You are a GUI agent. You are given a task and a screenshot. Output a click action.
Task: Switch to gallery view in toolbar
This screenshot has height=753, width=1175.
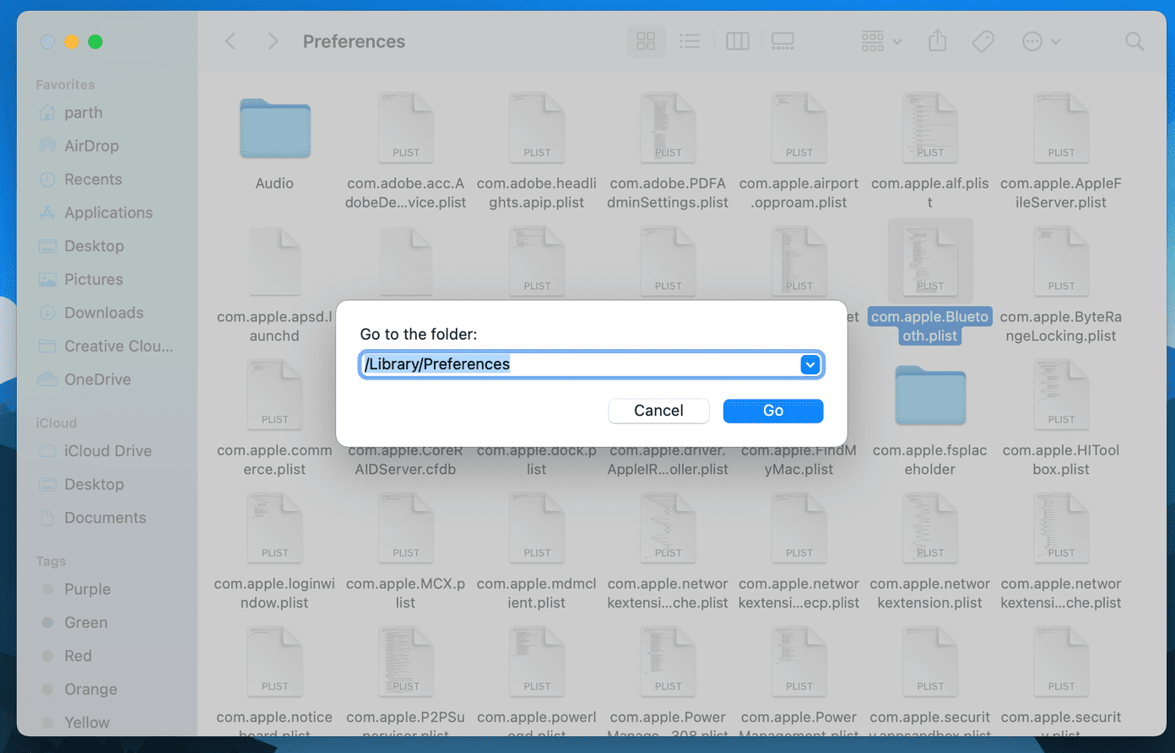tap(782, 41)
